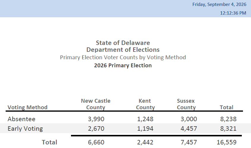The image size is (251, 148).
Task: Click the Total column header
Action: tap(227, 107)
